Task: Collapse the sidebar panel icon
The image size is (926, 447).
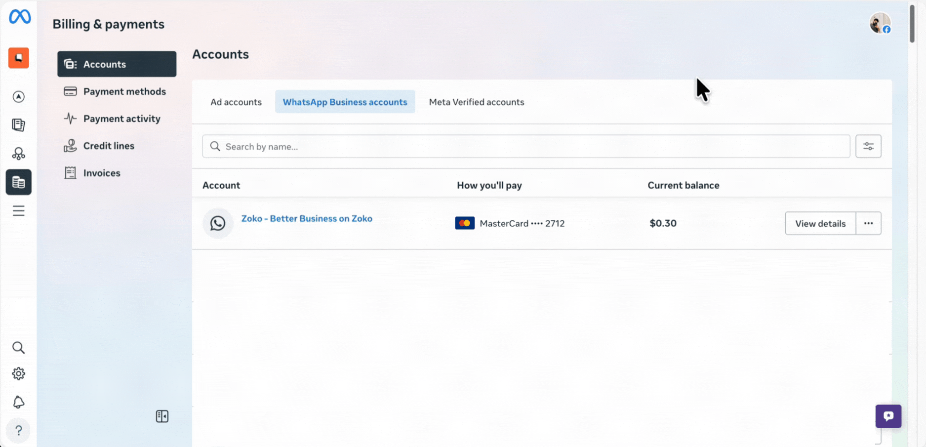Action: click(162, 416)
